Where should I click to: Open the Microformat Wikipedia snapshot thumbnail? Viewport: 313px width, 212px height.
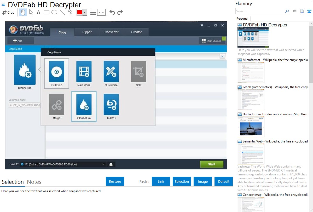point(251,72)
